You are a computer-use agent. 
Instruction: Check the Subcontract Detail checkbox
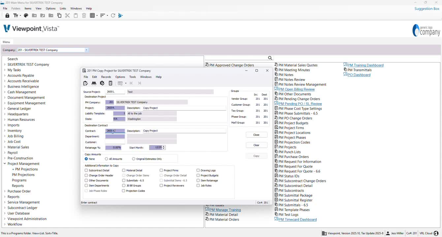pos(86,171)
